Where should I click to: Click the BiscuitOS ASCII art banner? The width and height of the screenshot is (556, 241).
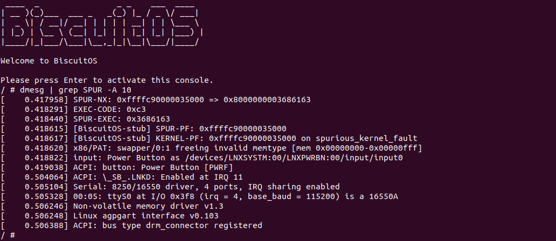pos(102,26)
